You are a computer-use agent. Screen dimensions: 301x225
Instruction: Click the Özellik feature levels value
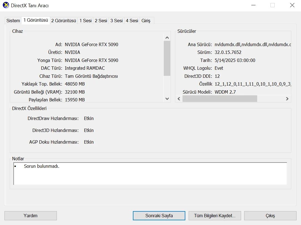point(253,84)
